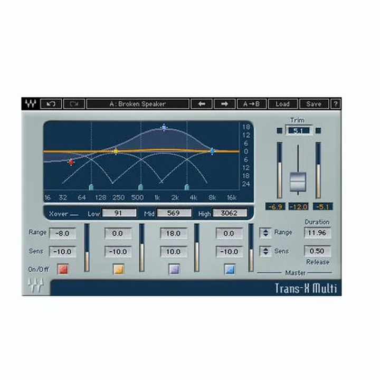The width and height of the screenshot is (380, 380).
Task: Click the low crossover handle below 128 Hz
Action: coord(91,187)
